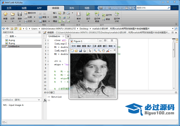
Task: Click the Find Files (查找文件) button
Action: pos(30,13)
